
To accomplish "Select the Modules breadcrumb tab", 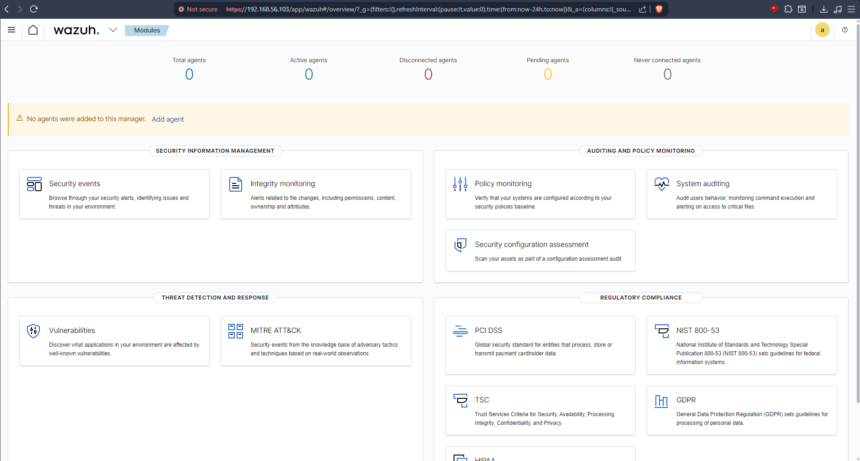I will [147, 30].
